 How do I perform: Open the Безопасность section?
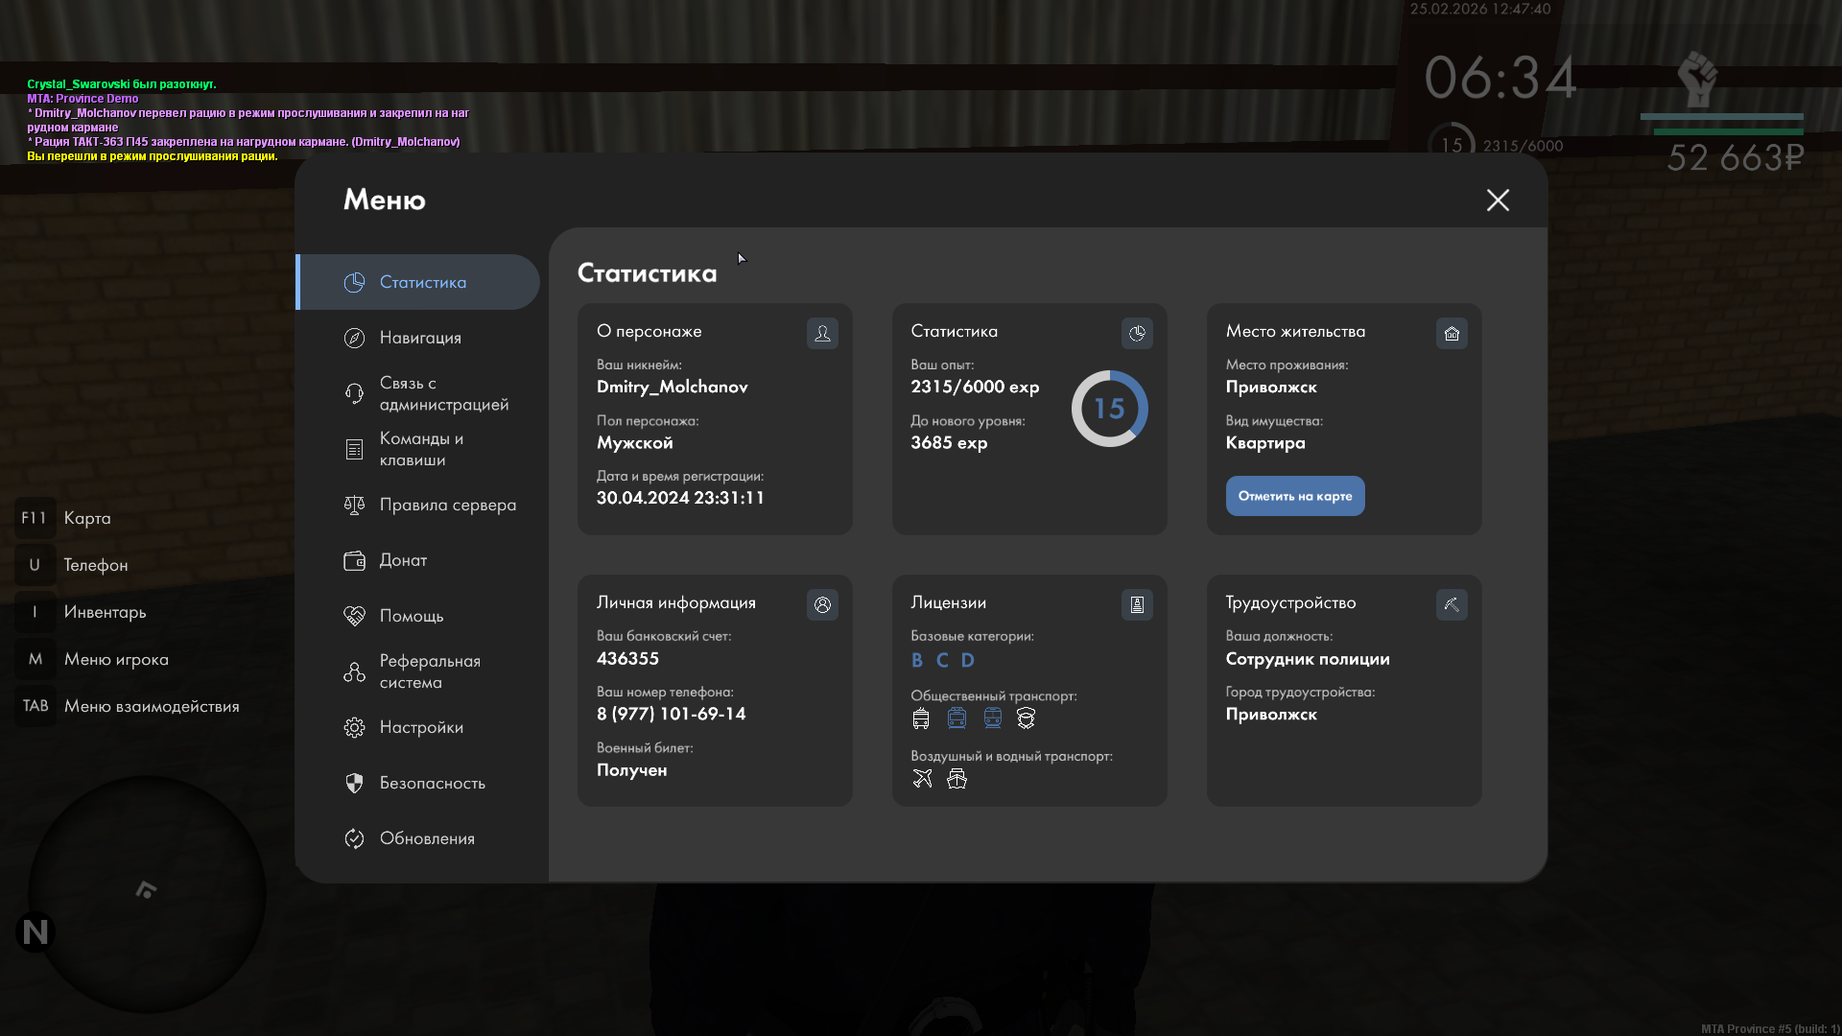pyautogui.click(x=432, y=783)
